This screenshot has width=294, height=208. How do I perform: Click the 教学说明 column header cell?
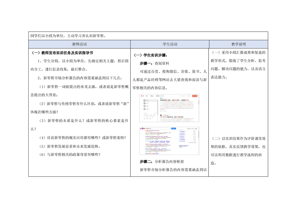click(x=238, y=44)
